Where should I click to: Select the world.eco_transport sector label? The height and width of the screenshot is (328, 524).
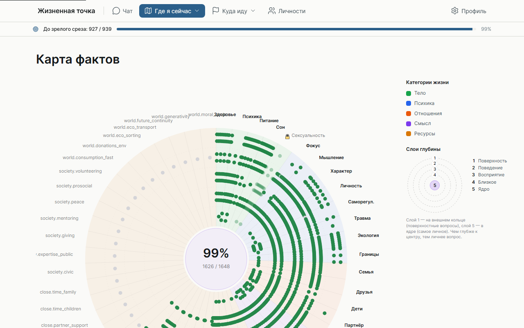click(x=135, y=127)
